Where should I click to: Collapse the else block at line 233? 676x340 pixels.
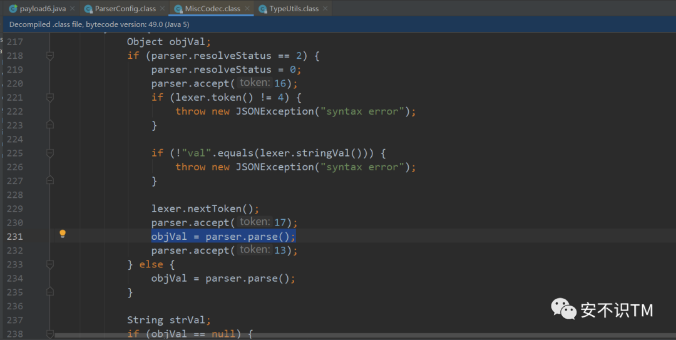coord(50,264)
